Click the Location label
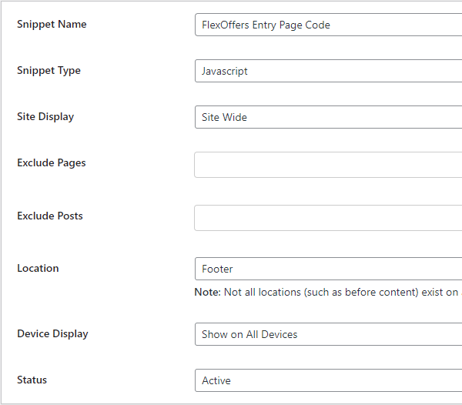The image size is (462, 405). click(x=38, y=269)
